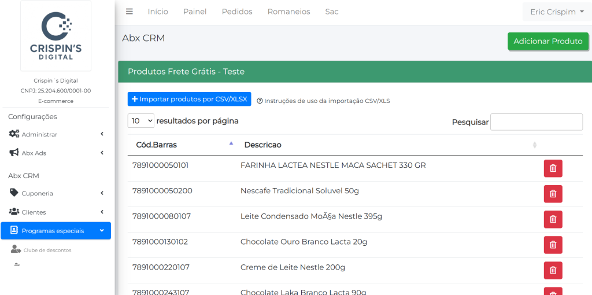Viewport: 592px width, 295px height.
Task: Delete Chocolate Ouro Branco Lacta 20g
Action: 553,245
